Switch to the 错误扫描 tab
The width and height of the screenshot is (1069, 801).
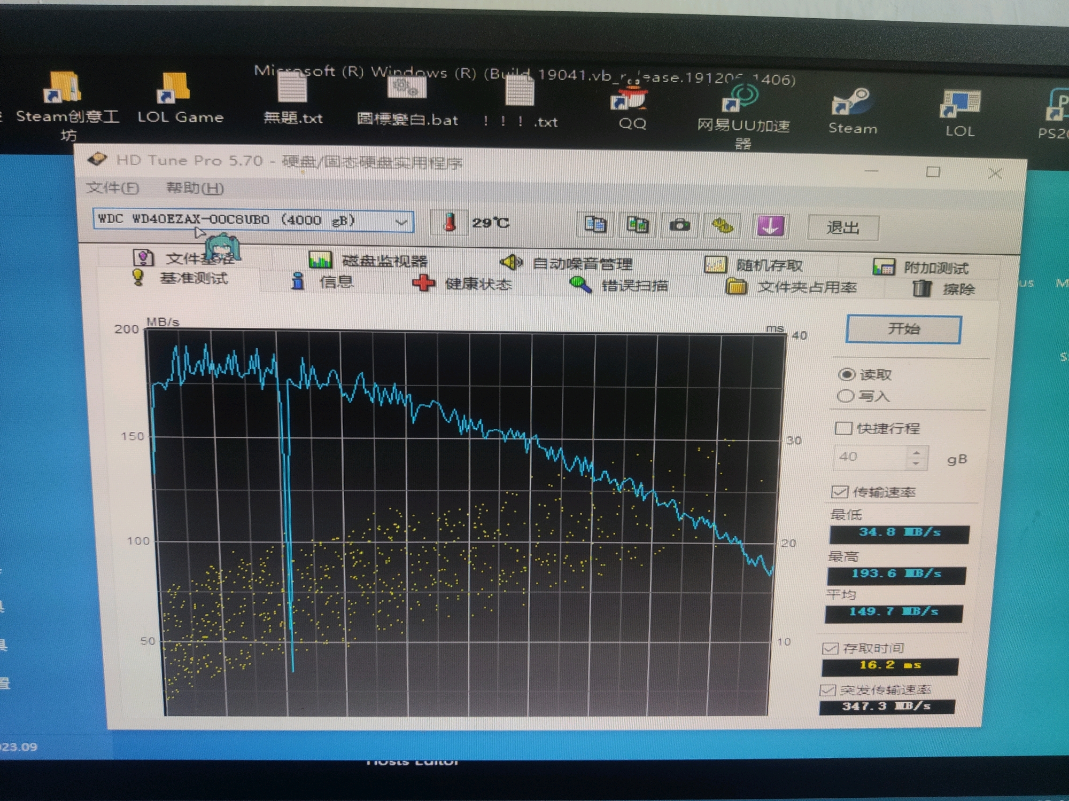coord(619,286)
